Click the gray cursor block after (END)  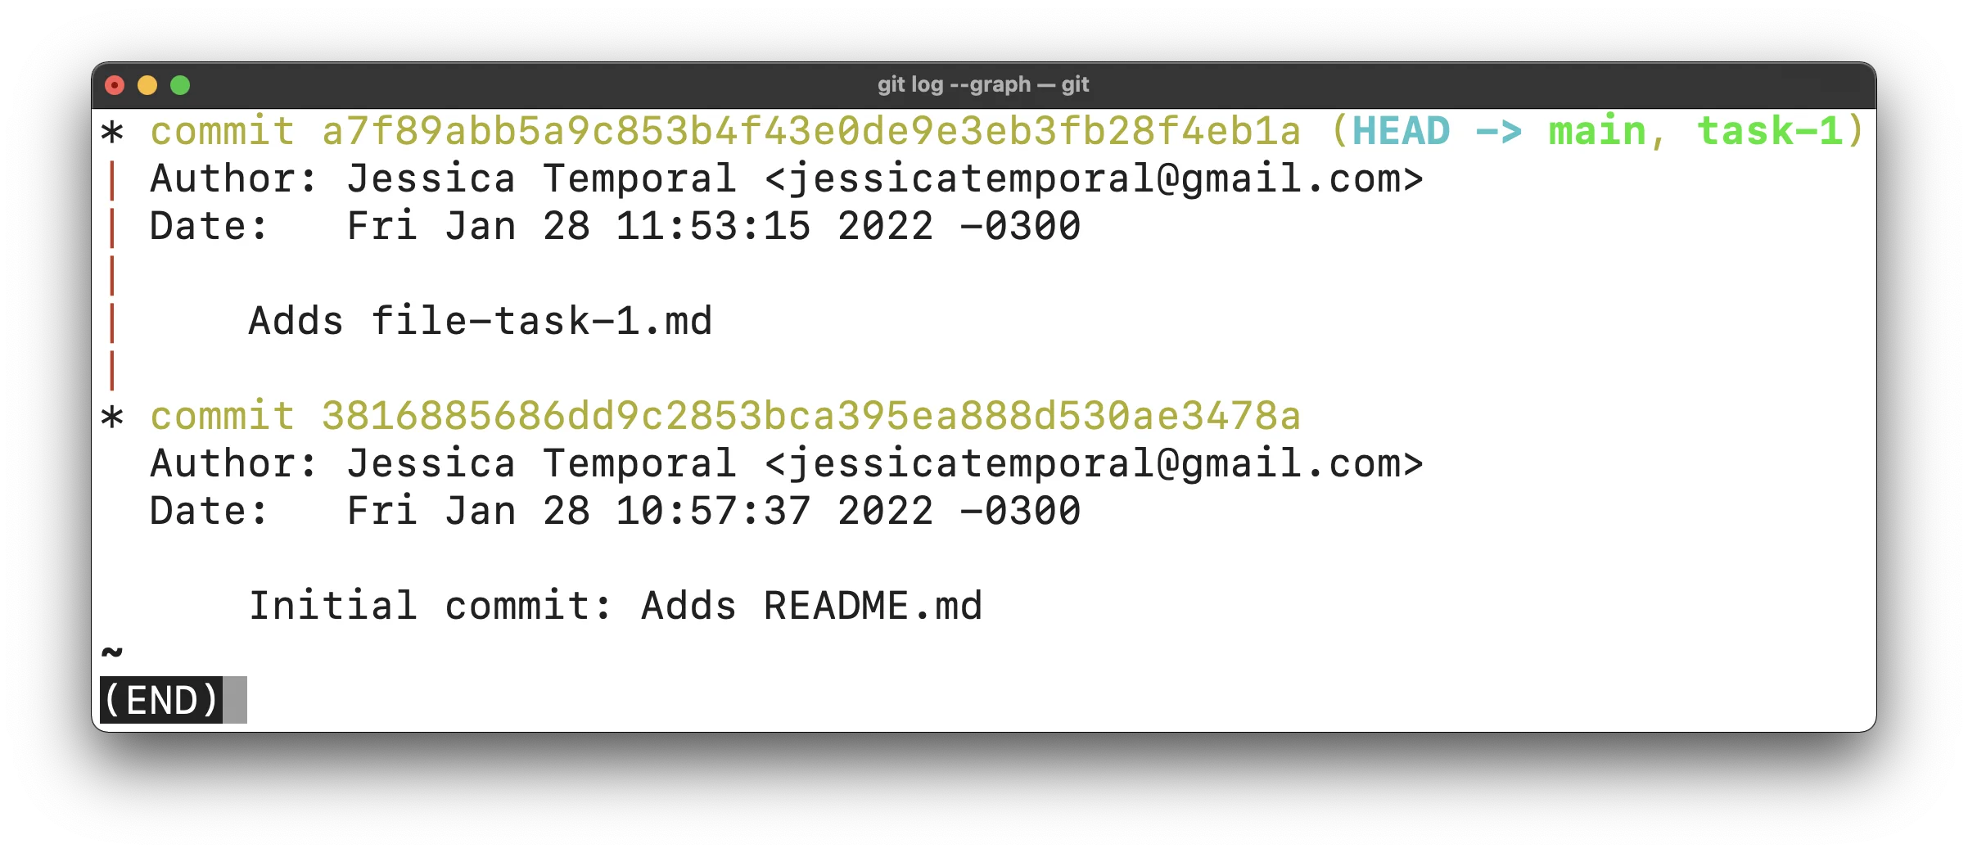235,700
